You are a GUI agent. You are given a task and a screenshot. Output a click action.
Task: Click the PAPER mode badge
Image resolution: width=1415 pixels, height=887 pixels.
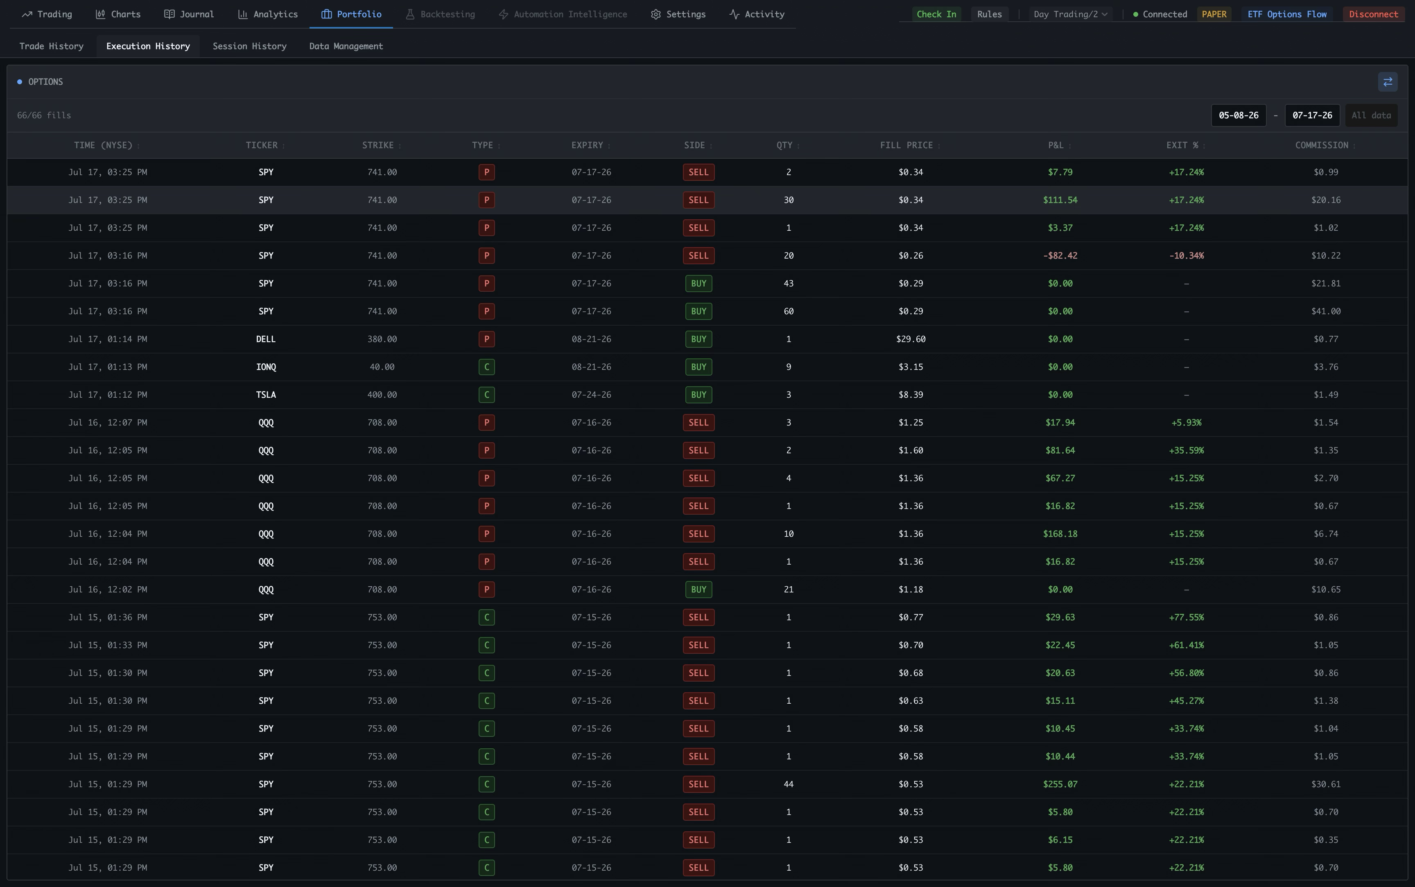[1214, 14]
